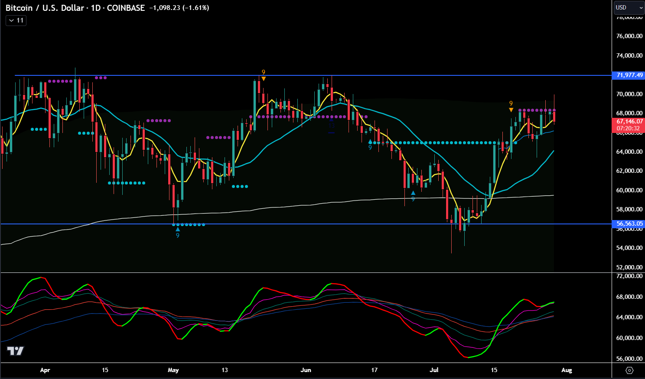The height and width of the screenshot is (379, 645).
Task: Click the Bitcoin / U.S. Dollar symbol title
Action: pos(45,8)
